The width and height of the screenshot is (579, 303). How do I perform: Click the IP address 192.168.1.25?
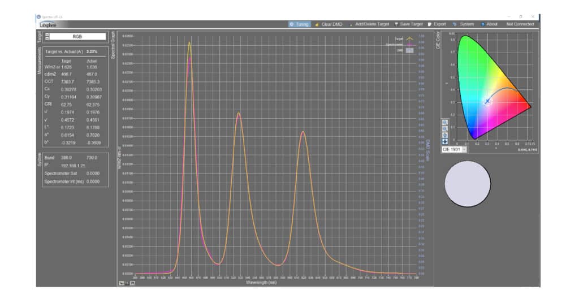73,166
